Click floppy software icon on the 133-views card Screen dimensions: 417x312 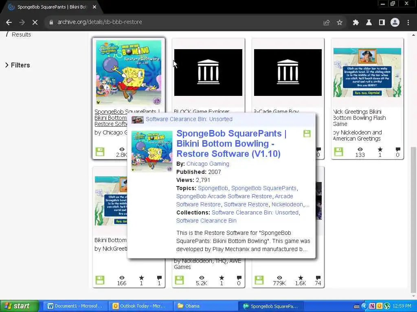pyautogui.click(x=338, y=152)
